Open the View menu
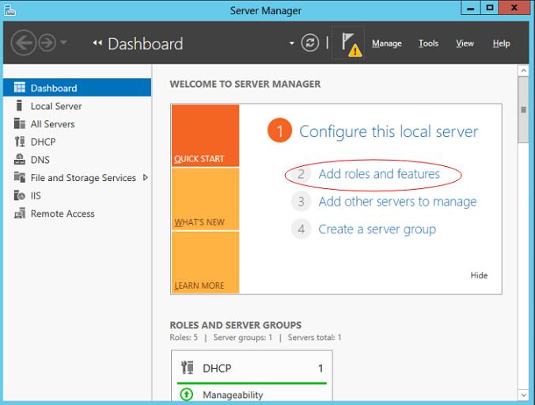The image size is (535, 405). [465, 44]
